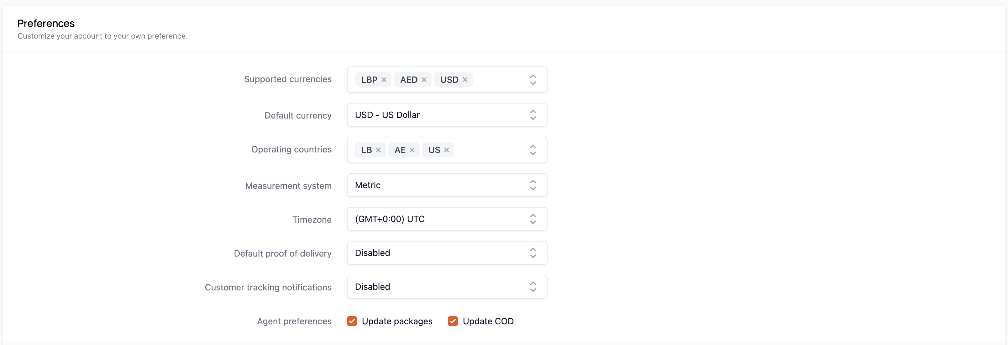The height and width of the screenshot is (345, 1008).
Task: Click inside the Supported currencies field
Action: [499, 80]
